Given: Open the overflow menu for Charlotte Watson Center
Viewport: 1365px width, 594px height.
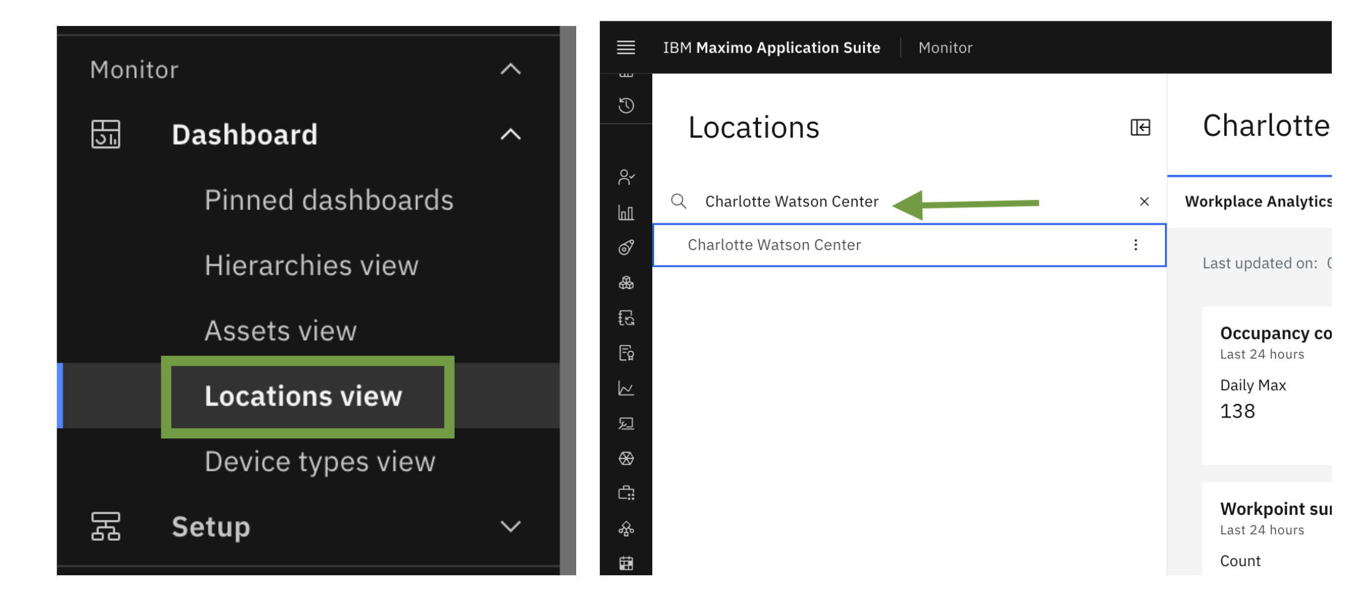Looking at the screenshot, I should pos(1135,244).
